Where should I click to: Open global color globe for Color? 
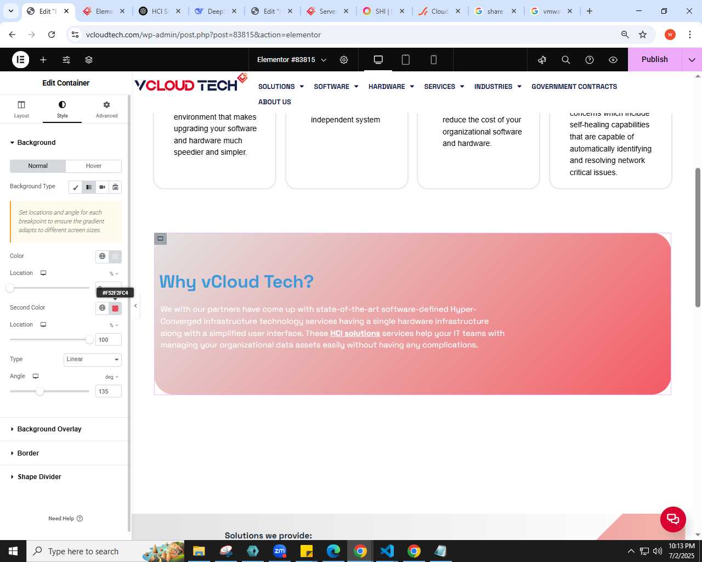point(102,256)
